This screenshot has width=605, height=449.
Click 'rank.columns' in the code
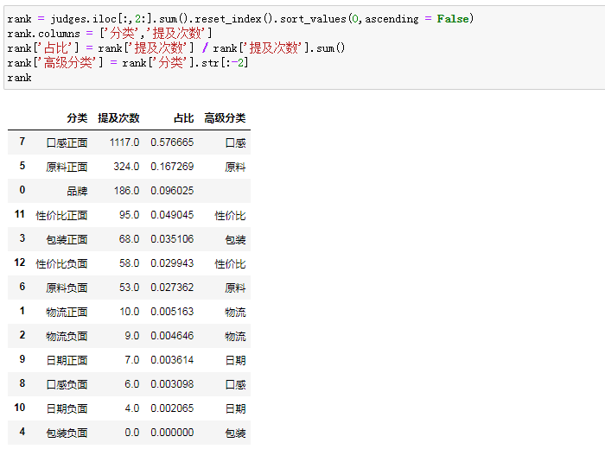[43, 34]
